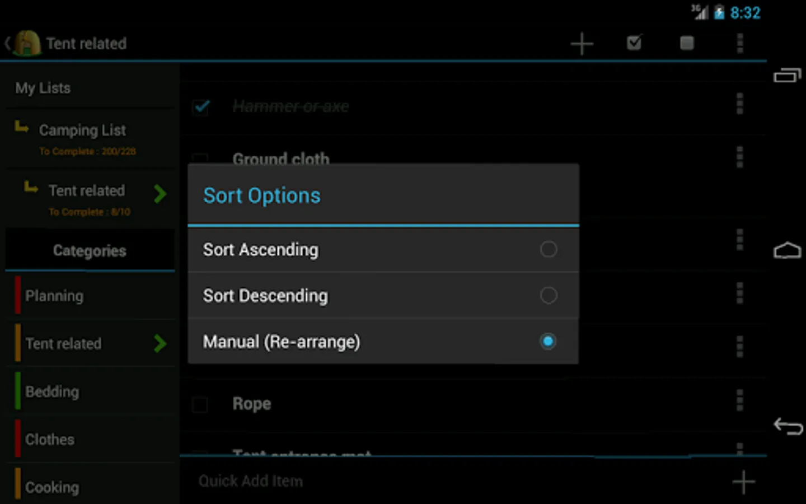Uncheck the Hammer or axe checkbox
The width and height of the screenshot is (806, 504).
point(200,106)
